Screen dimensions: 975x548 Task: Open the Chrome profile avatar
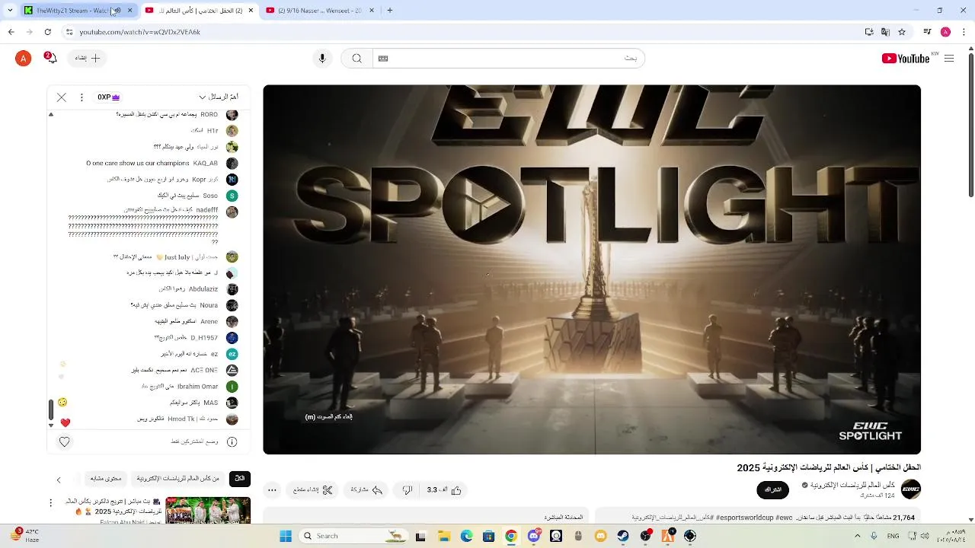pos(945,32)
